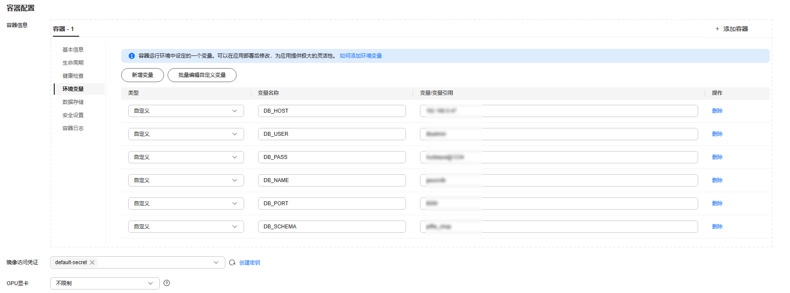The width and height of the screenshot is (790, 293).
Task: Click the help icon next to GPU显卡
Action: pyautogui.click(x=167, y=283)
